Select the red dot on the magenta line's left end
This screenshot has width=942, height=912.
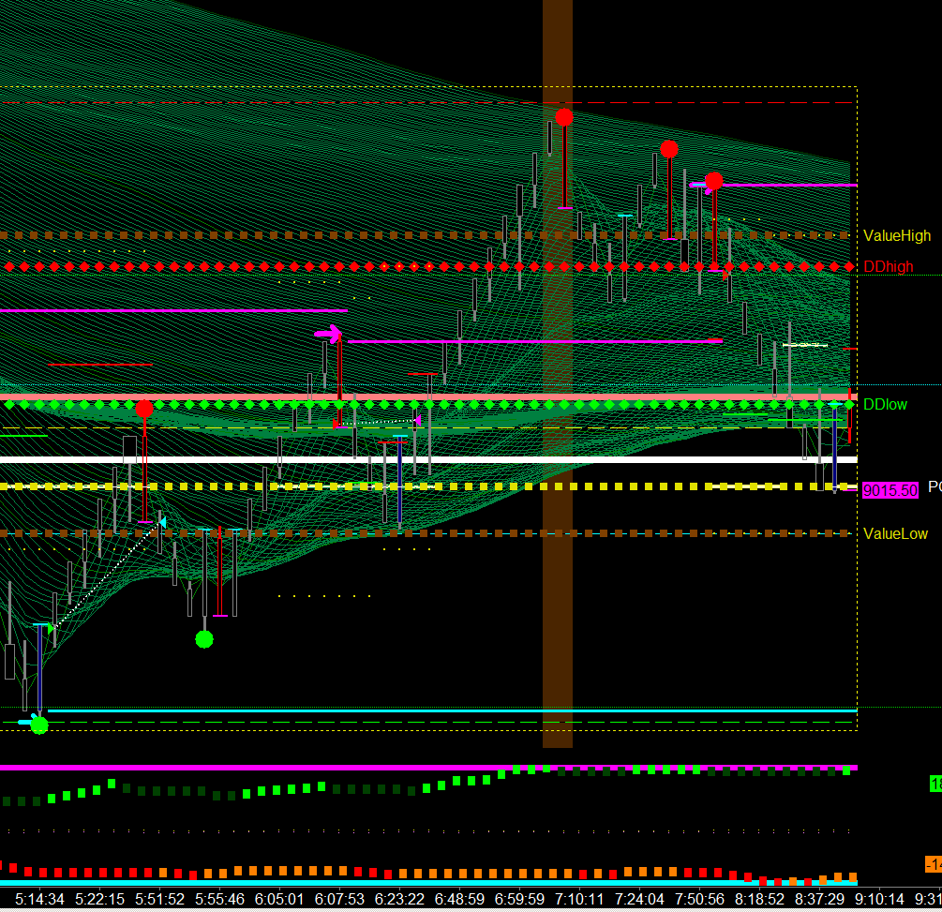714,181
